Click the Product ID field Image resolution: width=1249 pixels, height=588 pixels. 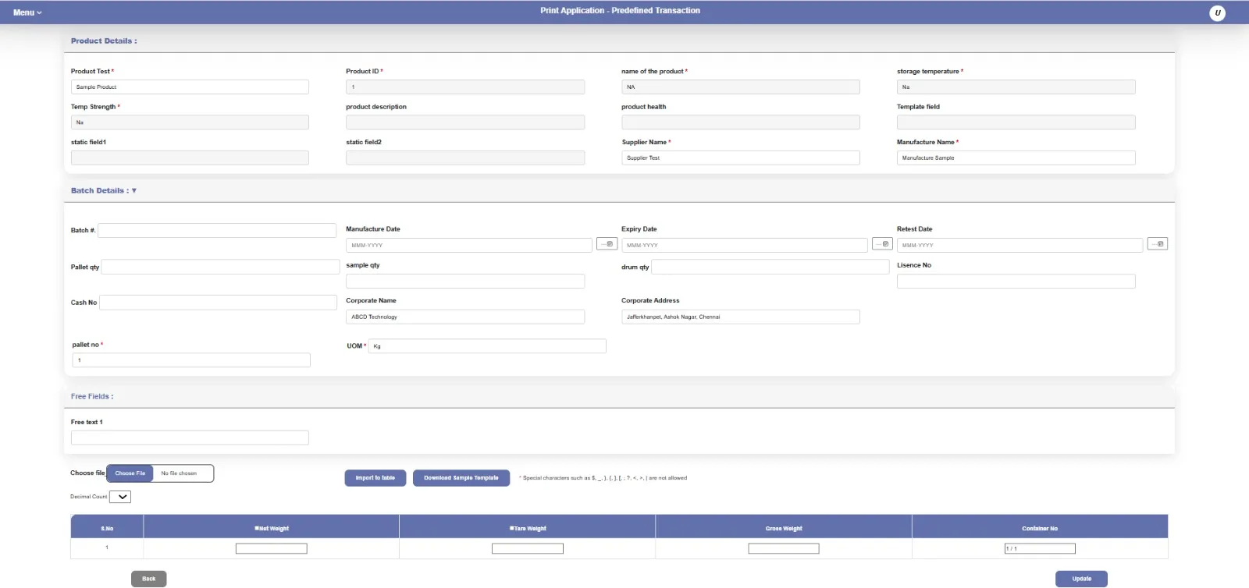465,87
